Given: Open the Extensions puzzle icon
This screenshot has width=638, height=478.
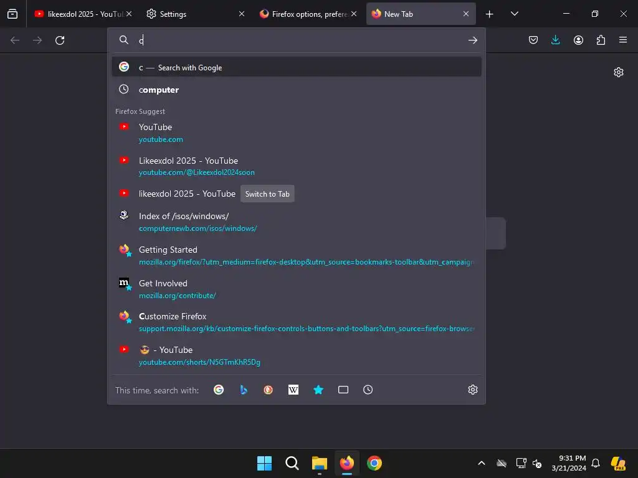Looking at the screenshot, I should tap(601, 40).
